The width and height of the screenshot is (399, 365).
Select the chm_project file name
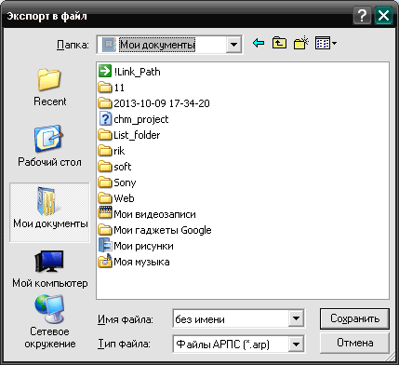[141, 119]
